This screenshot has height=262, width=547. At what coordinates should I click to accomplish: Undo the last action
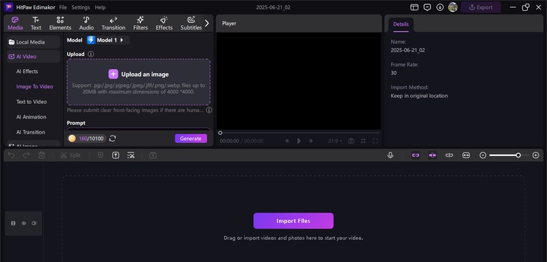pyautogui.click(x=12, y=155)
